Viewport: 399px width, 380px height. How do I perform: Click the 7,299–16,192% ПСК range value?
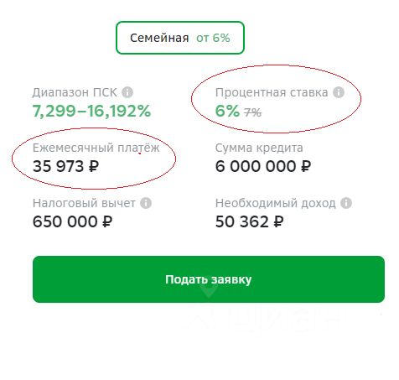click(x=91, y=111)
